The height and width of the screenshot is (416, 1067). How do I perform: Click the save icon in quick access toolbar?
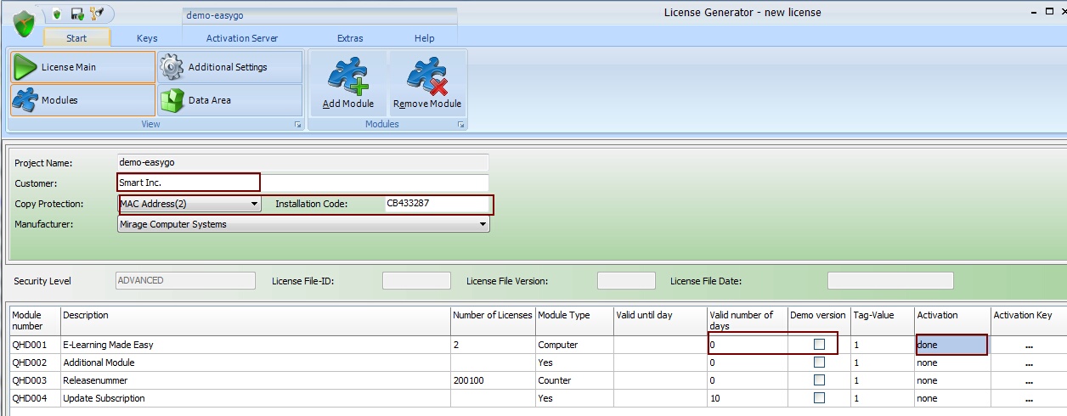click(76, 14)
